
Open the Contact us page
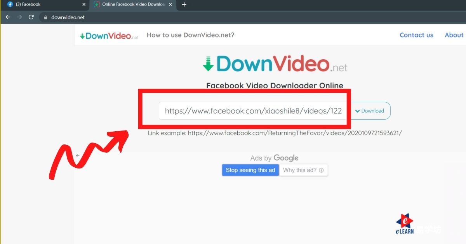pos(416,35)
